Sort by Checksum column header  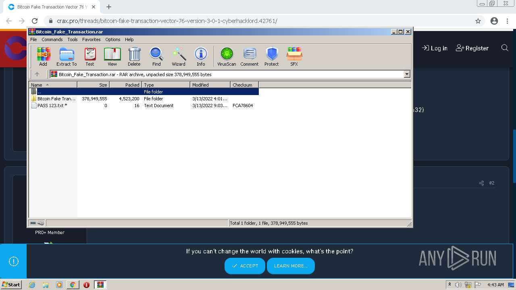(x=245, y=85)
